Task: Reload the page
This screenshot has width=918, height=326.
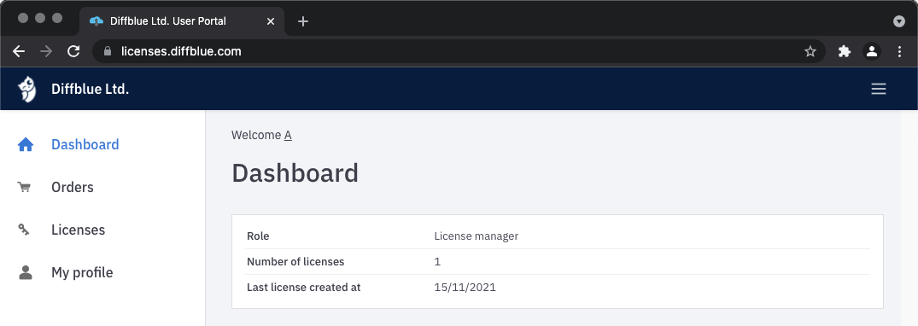Action: (x=73, y=51)
